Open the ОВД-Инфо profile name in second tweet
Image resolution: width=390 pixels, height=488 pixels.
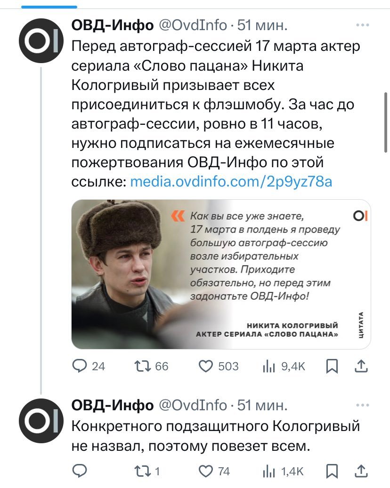[112, 405]
